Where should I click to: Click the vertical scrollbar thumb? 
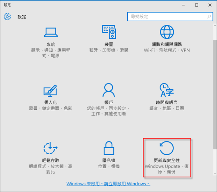215,95
